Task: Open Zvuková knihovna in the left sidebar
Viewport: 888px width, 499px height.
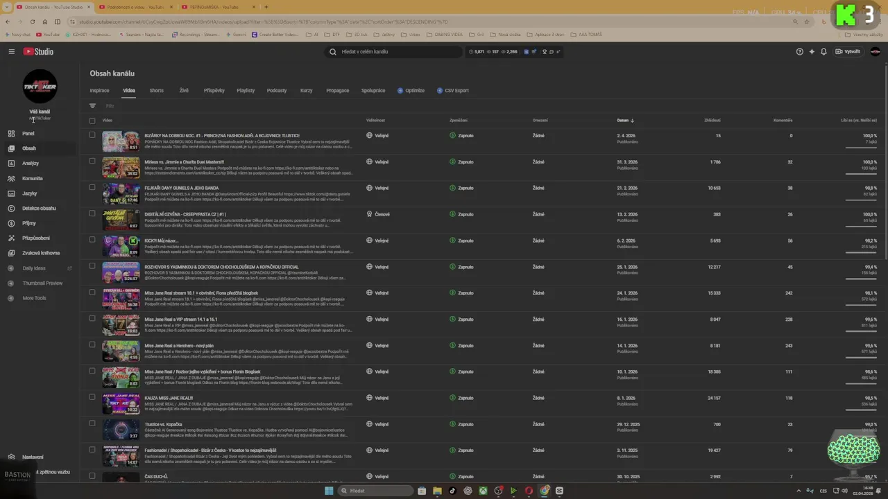Action: (x=40, y=253)
